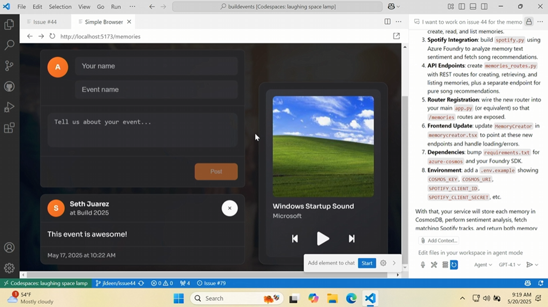Toggle the secondary side bar layout

[x=484, y=6]
